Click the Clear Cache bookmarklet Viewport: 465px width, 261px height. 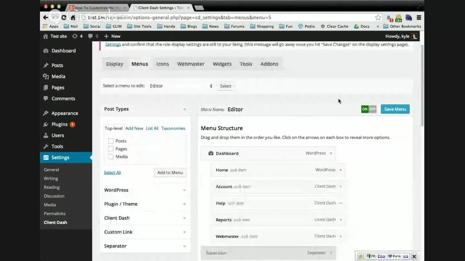tap(334, 26)
